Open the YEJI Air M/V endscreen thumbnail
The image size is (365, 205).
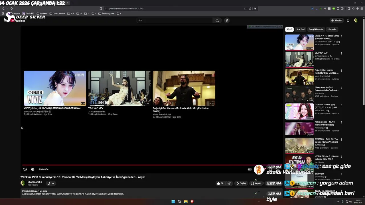click(119, 88)
